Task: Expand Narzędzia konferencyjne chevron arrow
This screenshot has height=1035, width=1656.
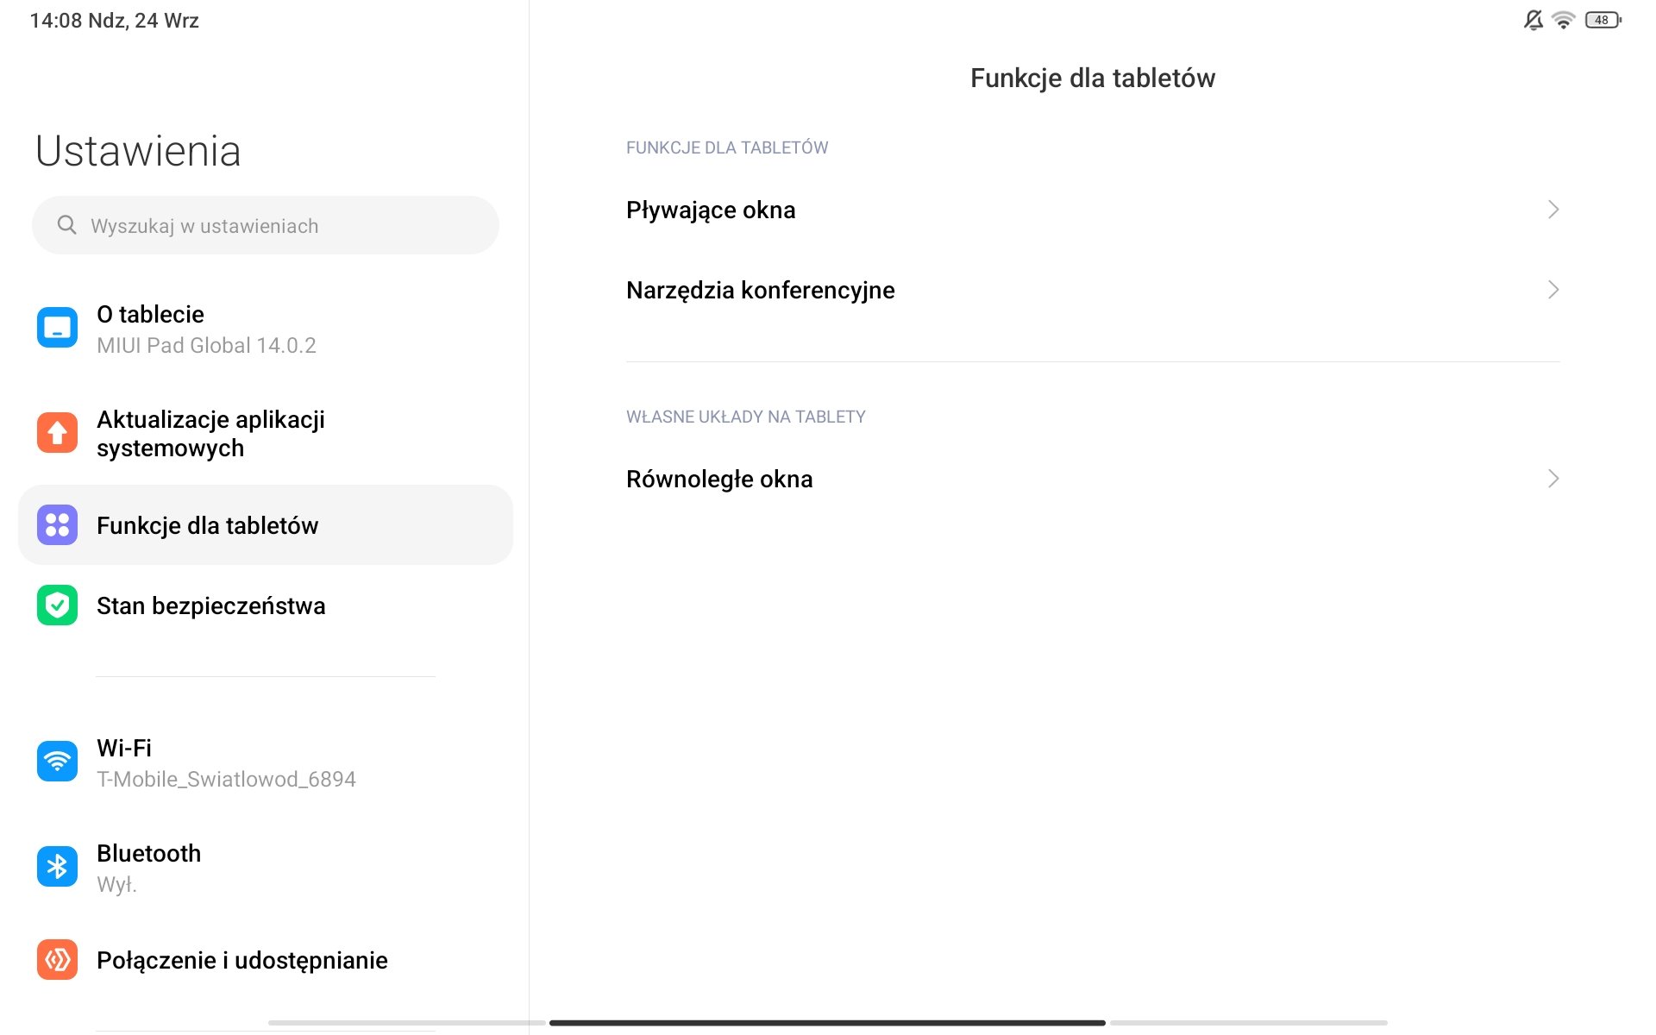Action: (x=1553, y=290)
